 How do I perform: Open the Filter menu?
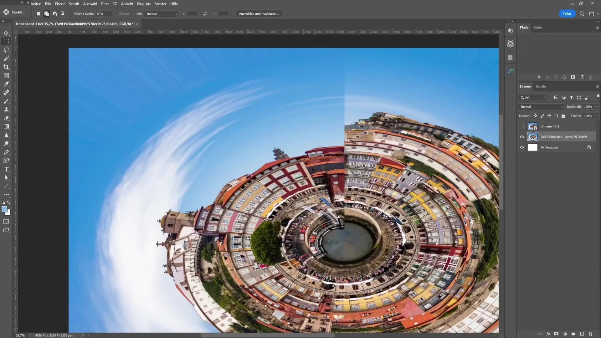point(105,4)
